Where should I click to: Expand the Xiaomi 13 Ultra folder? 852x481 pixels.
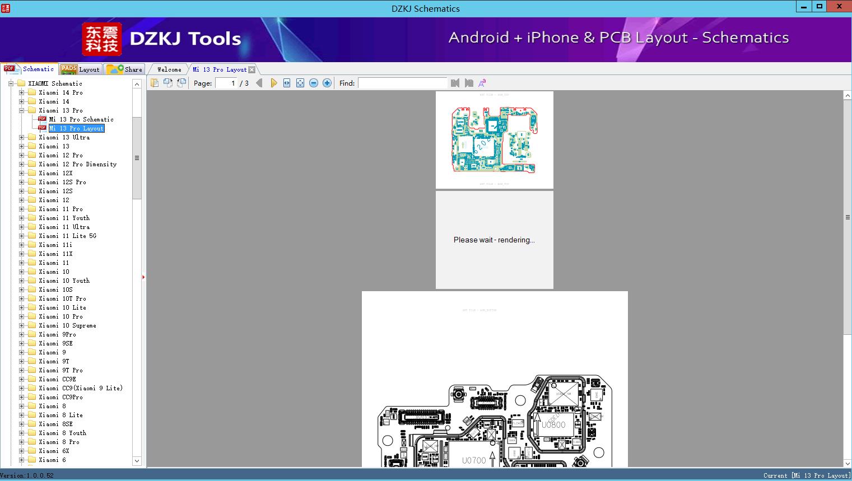tap(21, 137)
